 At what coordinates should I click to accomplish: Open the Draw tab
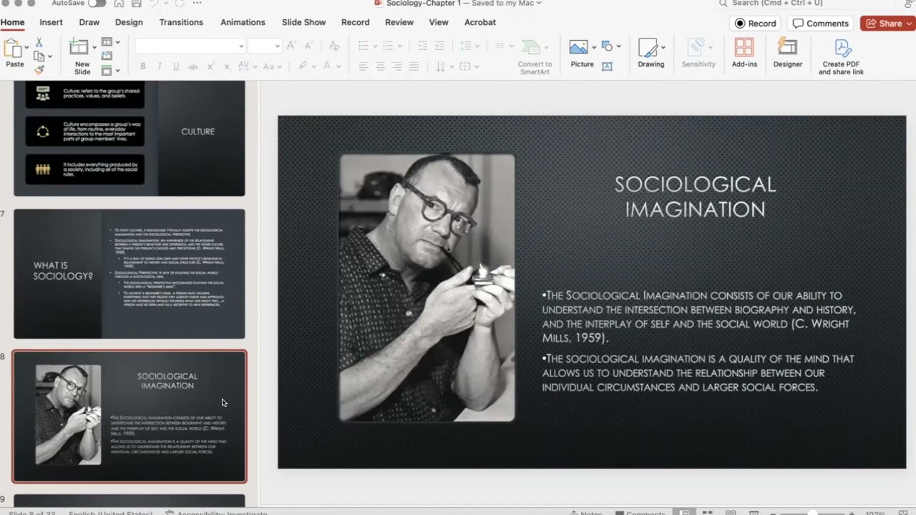click(89, 22)
